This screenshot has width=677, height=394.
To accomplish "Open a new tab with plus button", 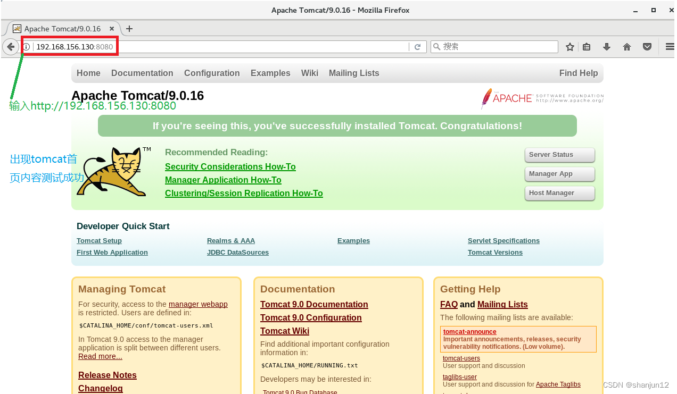I will coord(129,29).
